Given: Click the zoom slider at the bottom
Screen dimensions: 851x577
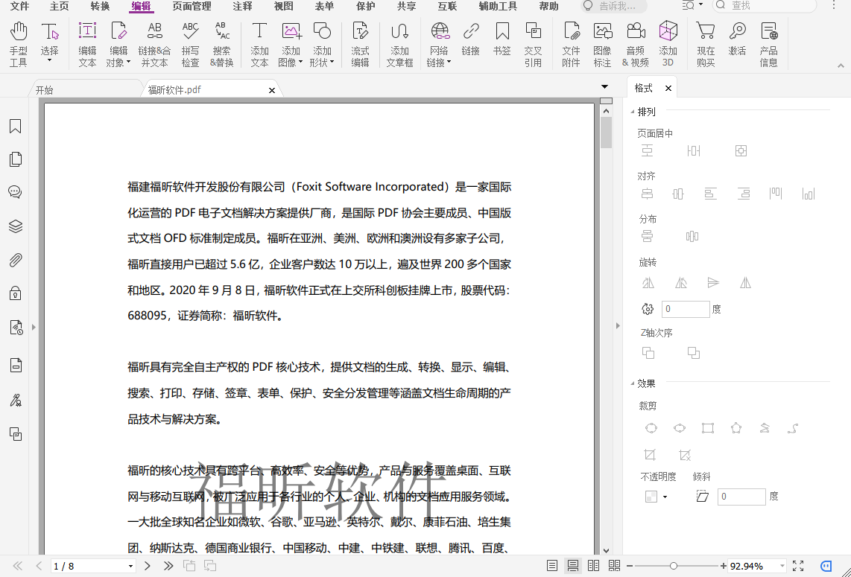Looking at the screenshot, I should (x=674, y=566).
